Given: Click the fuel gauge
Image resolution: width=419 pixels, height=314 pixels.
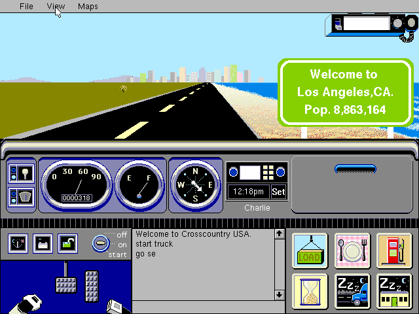Looking at the screenshot, I should click(x=139, y=184).
